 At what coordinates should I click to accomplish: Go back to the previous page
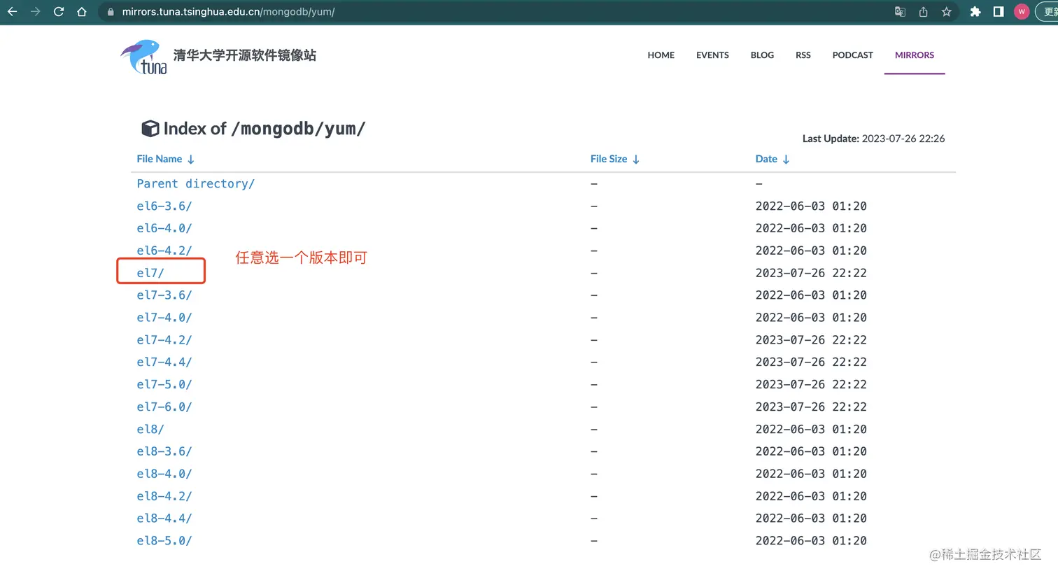(x=12, y=12)
